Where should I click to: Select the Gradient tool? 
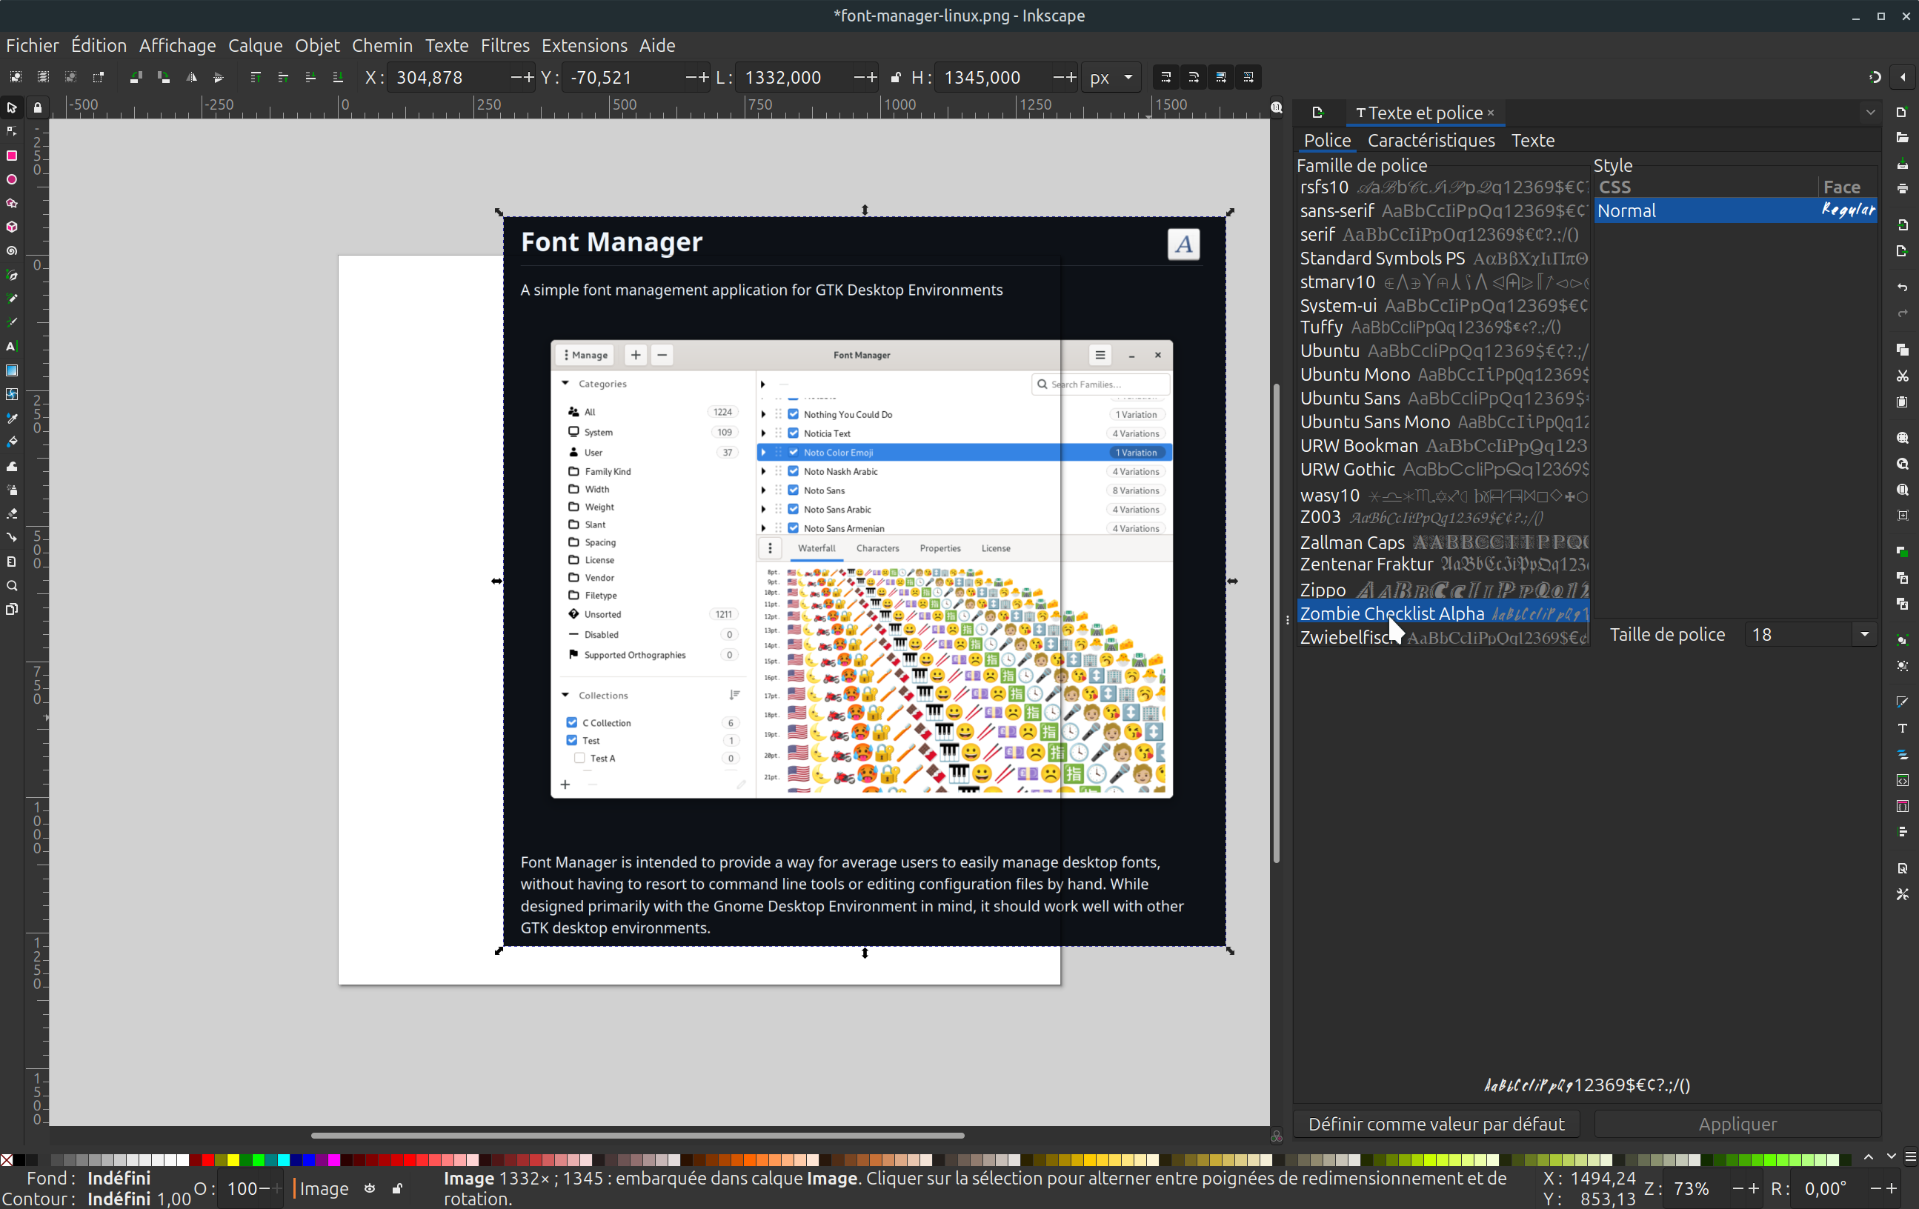coord(12,370)
